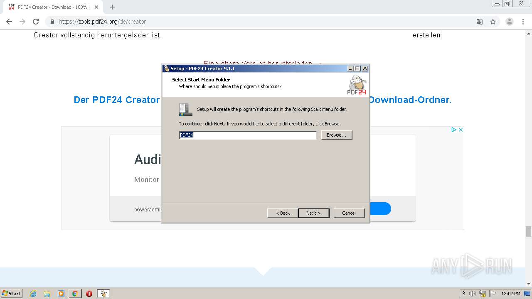
Task: Click the 'Download-Ordner.' headline text
Action: click(410, 100)
